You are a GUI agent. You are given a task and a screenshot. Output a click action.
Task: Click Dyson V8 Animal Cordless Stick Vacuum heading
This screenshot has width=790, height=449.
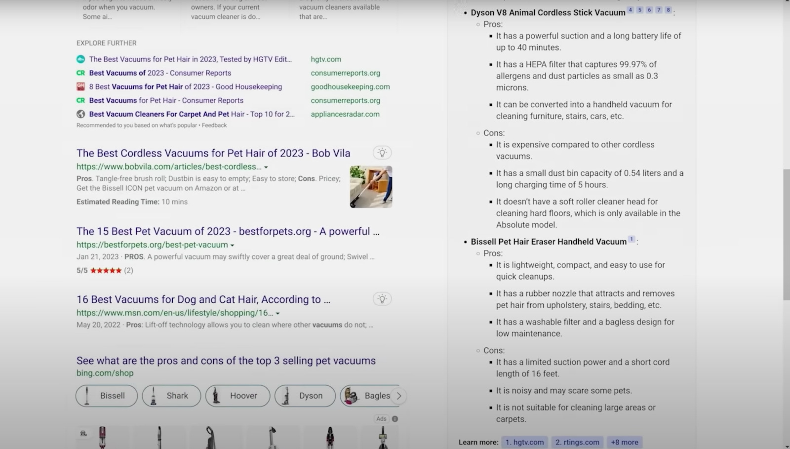pos(548,13)
